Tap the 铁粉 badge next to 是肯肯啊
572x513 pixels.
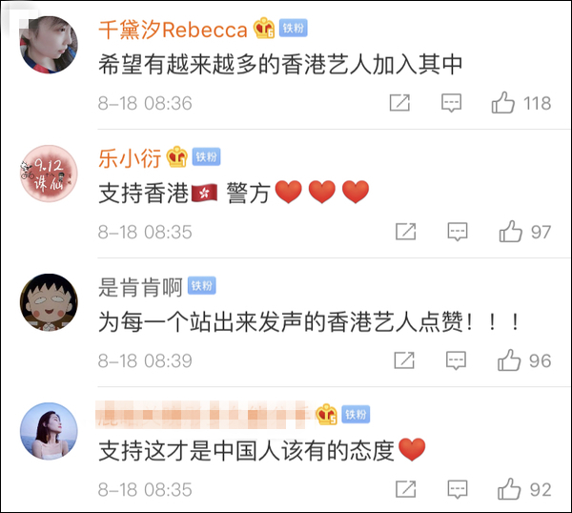click(202, 286)
